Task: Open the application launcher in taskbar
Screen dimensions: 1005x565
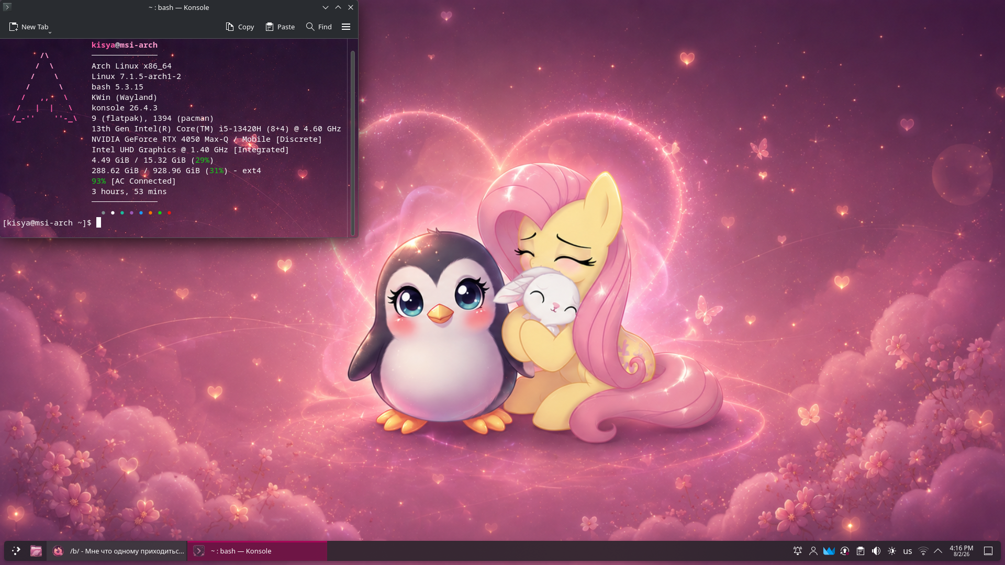Action: (16, 551)
